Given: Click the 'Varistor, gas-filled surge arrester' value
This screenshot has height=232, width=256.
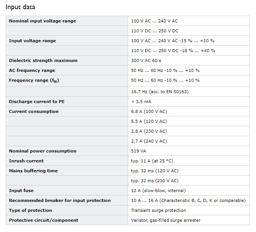Looking at the screenshot, I should tap(165, 220).
